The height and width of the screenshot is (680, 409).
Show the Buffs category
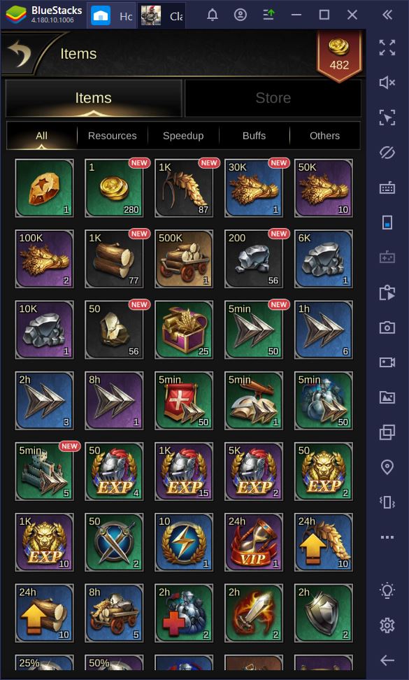pyautogui.click(x=254, y=136)
